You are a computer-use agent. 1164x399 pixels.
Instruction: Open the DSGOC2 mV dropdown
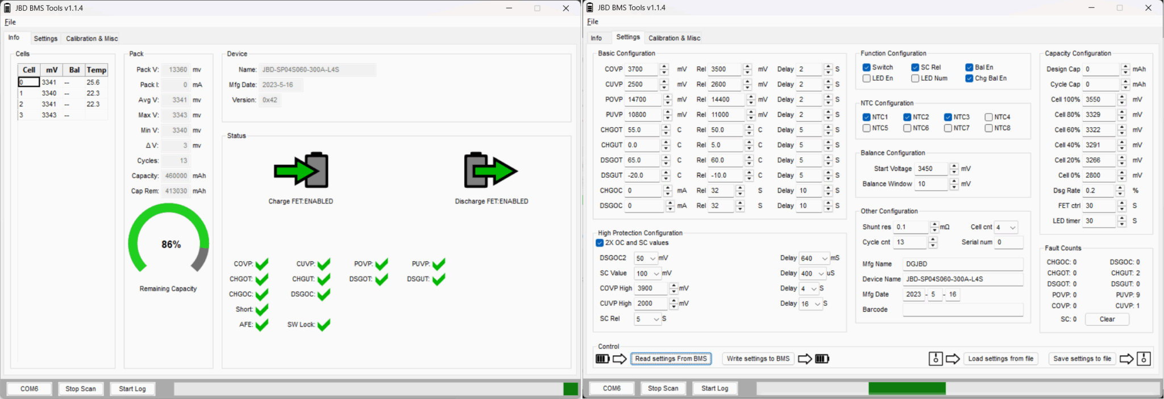tap(646, 258)
